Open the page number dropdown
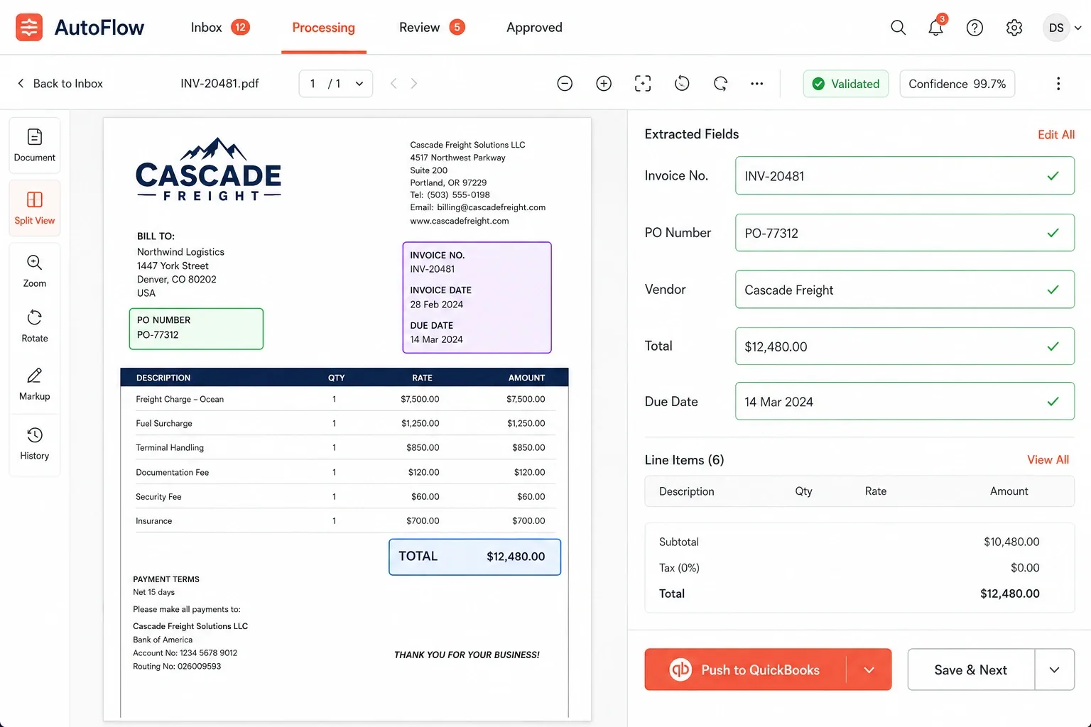Screen dimensions: 1091x727 [x=336, y=84]
